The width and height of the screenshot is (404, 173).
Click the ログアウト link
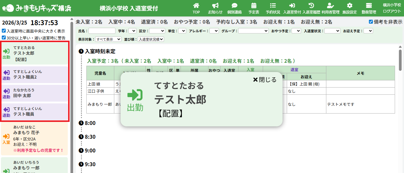(x=392, y=11)
